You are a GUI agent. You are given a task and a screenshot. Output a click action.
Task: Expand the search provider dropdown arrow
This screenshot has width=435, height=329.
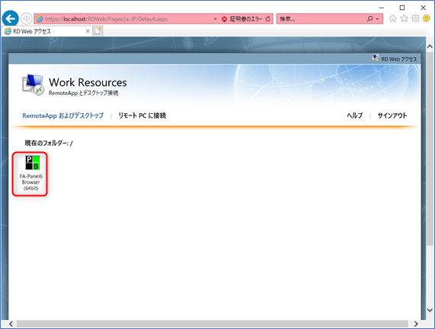(377, 19)
